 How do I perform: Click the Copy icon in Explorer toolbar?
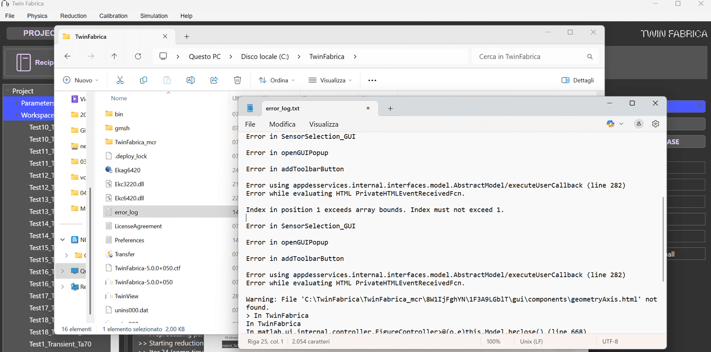pos(143,80)
